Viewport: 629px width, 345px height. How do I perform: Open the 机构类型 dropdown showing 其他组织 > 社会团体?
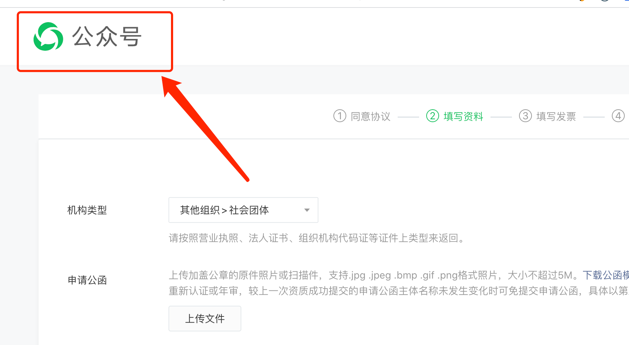pos(243,210)
